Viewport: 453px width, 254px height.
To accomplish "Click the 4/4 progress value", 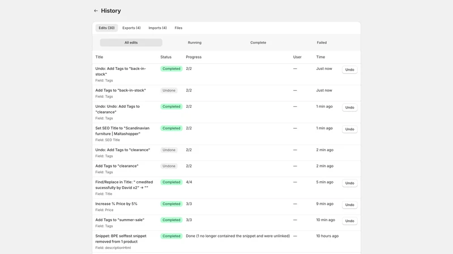I will [x=189, y=182].
